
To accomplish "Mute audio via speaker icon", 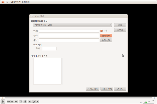I will coord(141,102).
